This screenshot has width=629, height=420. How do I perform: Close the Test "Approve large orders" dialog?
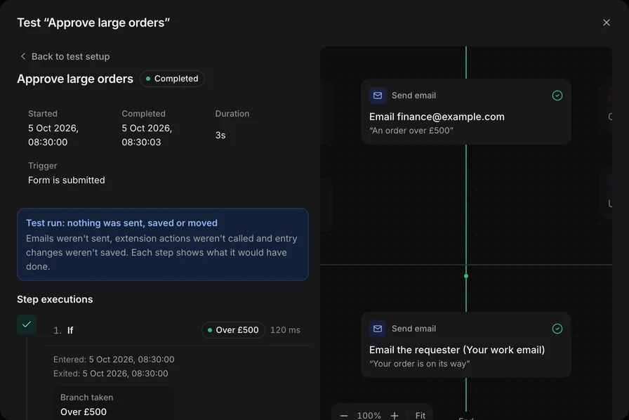(x=606, y=23)
